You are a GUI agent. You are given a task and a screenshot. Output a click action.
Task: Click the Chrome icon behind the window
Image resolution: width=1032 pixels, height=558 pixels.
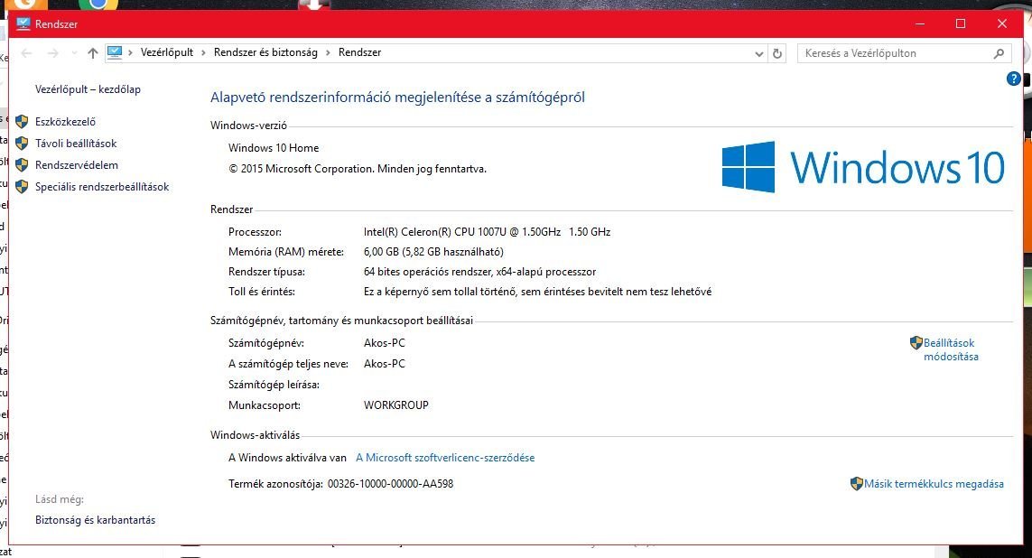[98, 4]
